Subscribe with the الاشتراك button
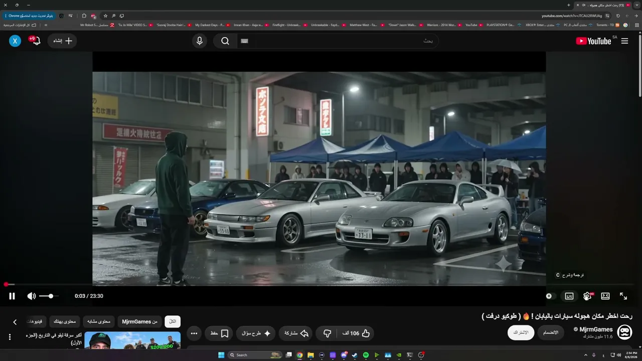This screenshot has height=361, width=642. [521, 332]
